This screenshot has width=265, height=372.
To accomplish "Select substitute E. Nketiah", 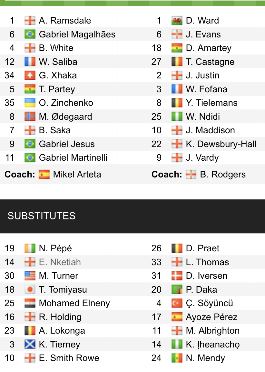I will click(x=60, y=262).
